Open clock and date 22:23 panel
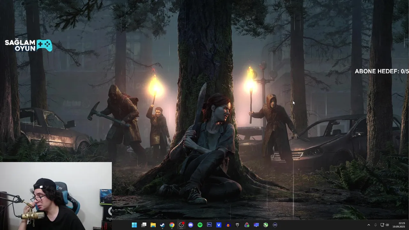Image resolution: width=409 pixels, height=230 pixels. click(399, 225)
